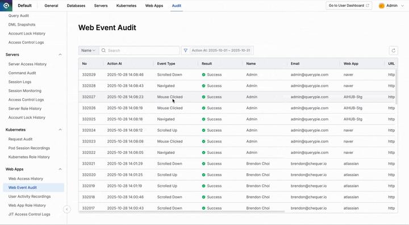Image resolution: width=409 pixels, height=225 pixels.
Task: Open Web App Role History in sidebar
Action: click(27, 206)
